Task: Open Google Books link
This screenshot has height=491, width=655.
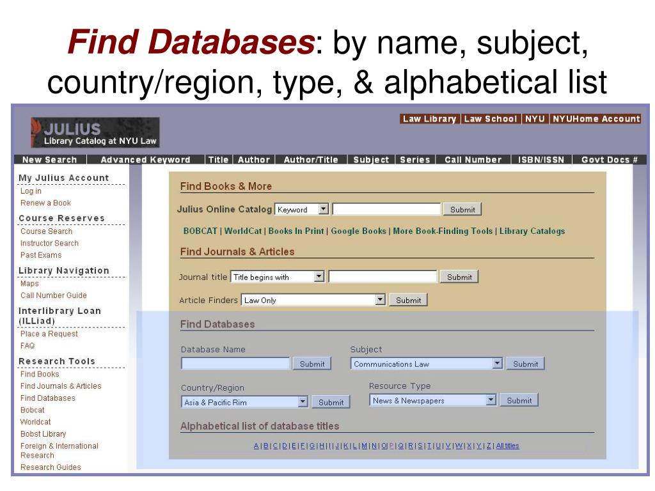Action: coord(358,231)
